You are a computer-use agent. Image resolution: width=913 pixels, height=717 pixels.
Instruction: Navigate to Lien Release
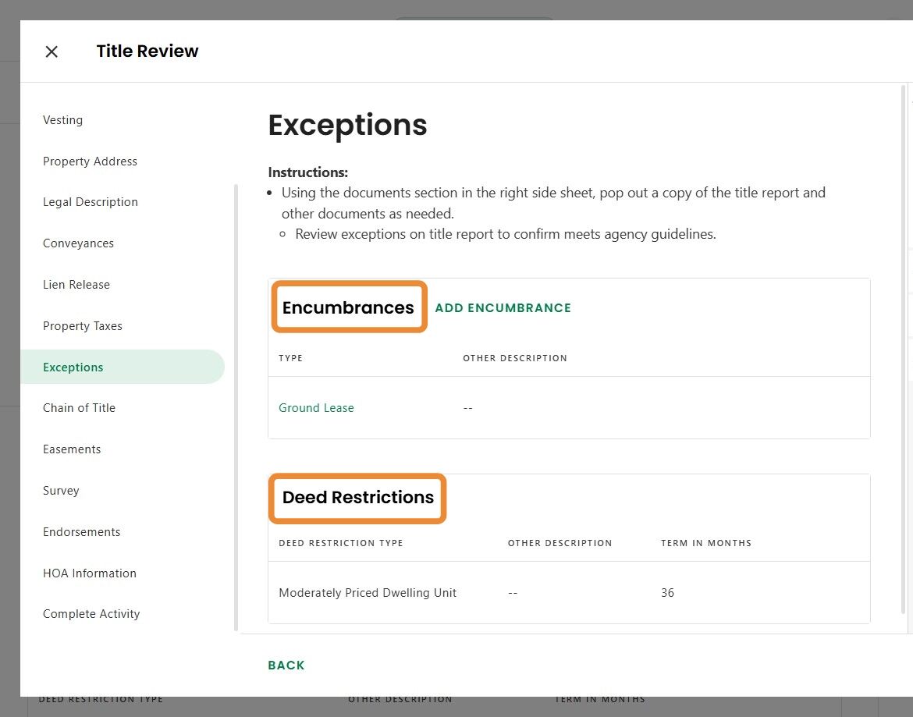pos(76,285)
